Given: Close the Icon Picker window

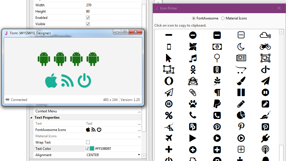Looking at the screenshot, I should click(279, 8).
